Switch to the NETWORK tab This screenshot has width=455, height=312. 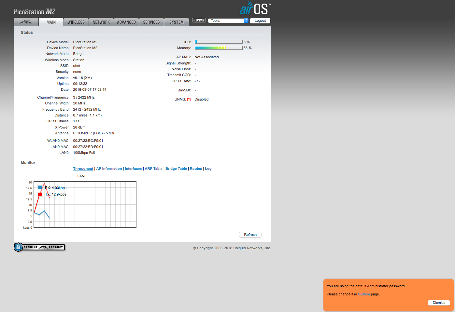coord(101,22)
